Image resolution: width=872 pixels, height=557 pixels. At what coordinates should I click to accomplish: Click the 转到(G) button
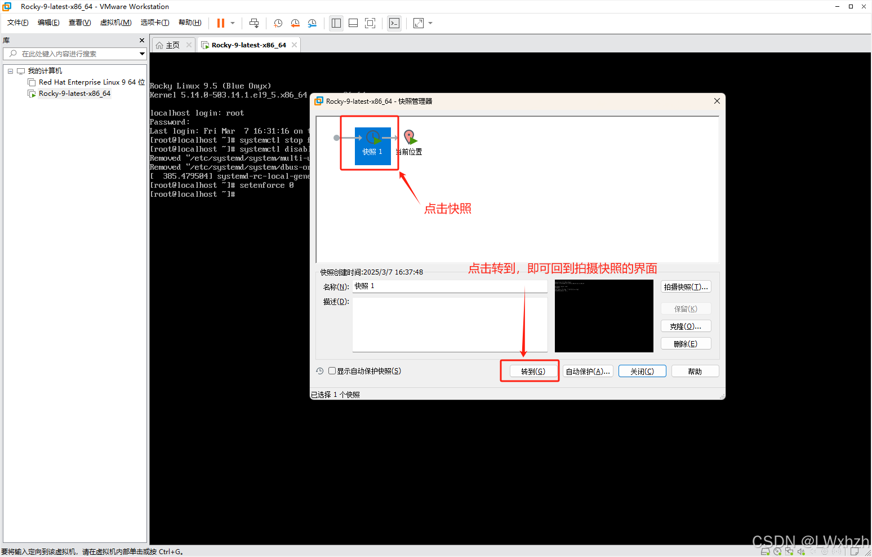[x=533, y=372]
